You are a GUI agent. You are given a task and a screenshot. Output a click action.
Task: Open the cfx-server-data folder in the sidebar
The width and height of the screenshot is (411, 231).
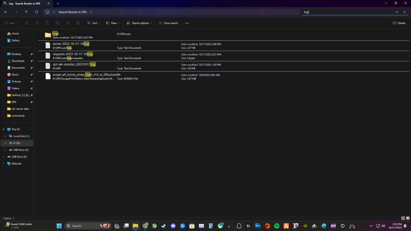[x=20, y=109]
